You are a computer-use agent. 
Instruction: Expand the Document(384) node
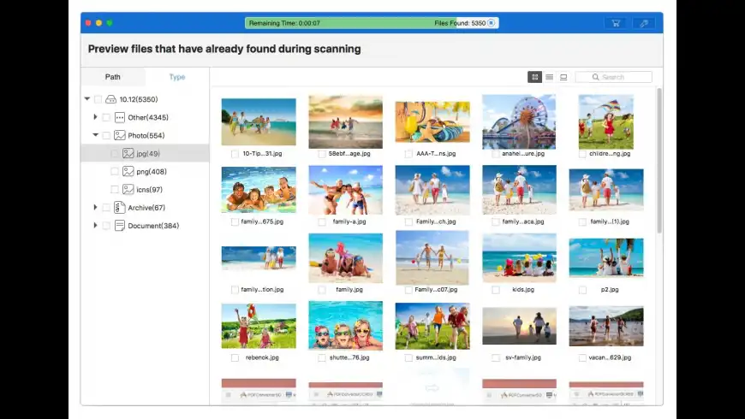tap(96, 225)
